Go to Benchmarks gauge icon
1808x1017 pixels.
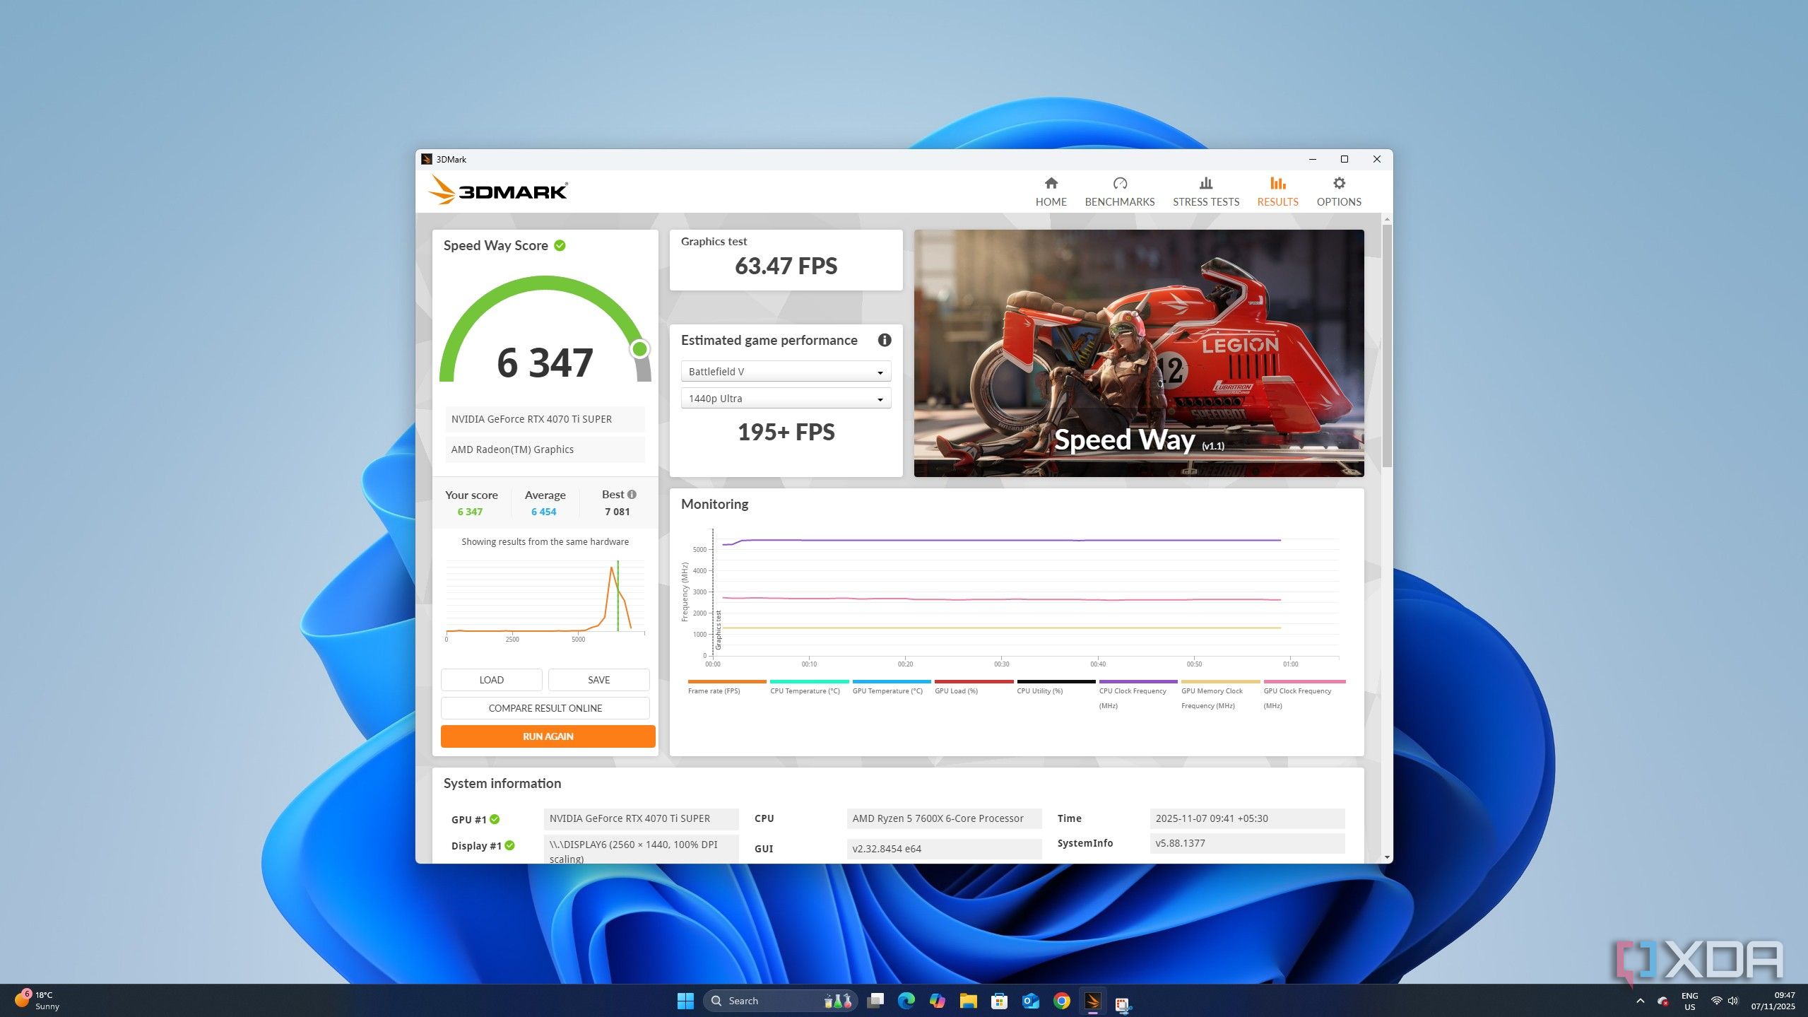(1119, 184)
